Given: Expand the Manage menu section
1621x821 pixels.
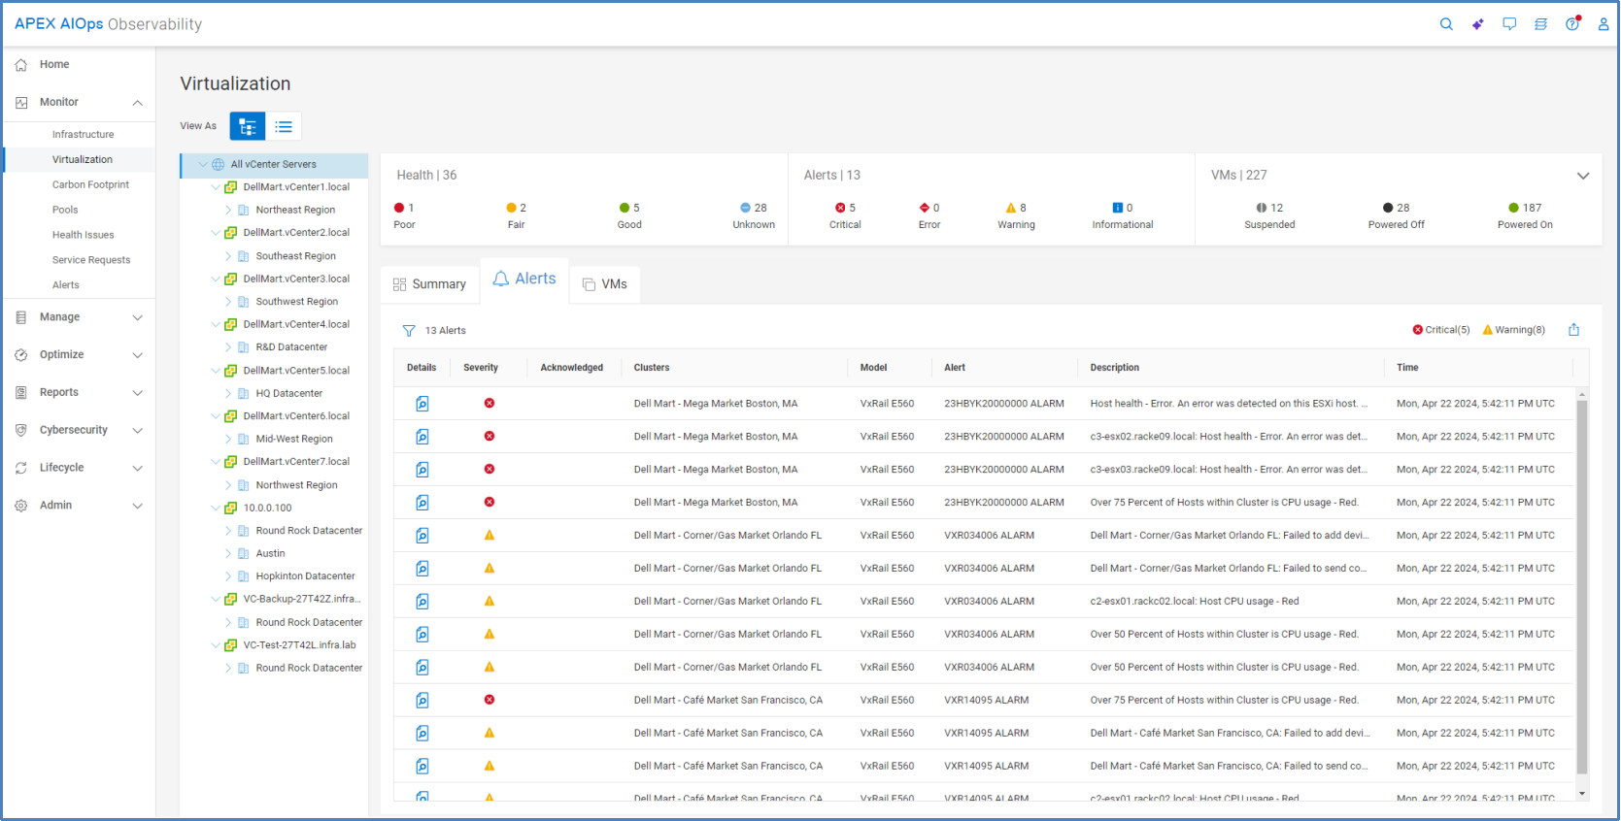Looking at the screenshot, I should [138, 317].
